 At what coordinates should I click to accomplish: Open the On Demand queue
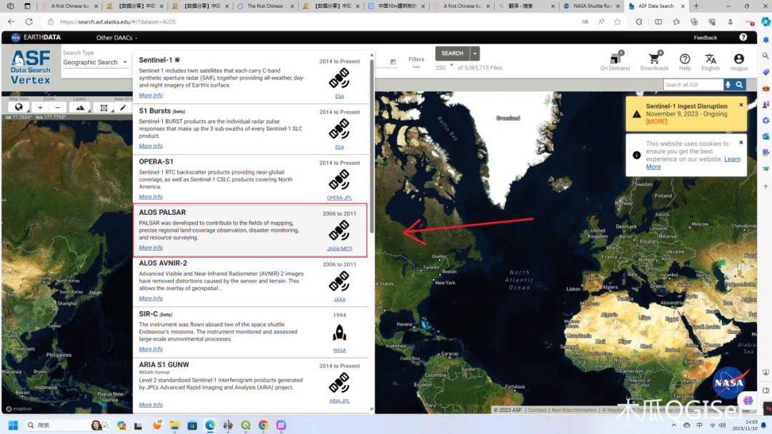point(615,61)
